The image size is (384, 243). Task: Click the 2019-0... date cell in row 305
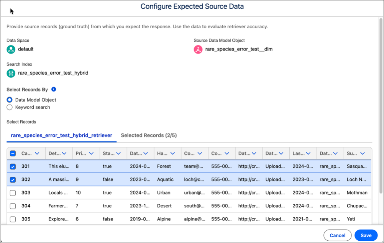click(140, 219)
